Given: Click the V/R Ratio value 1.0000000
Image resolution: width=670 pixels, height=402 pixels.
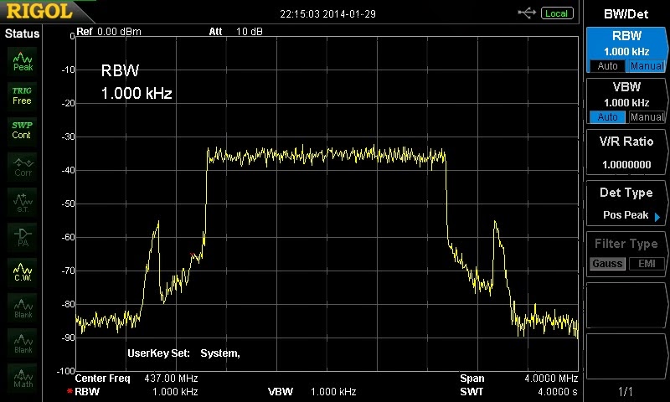Looking at the screenshot, I should click(626, 164).
